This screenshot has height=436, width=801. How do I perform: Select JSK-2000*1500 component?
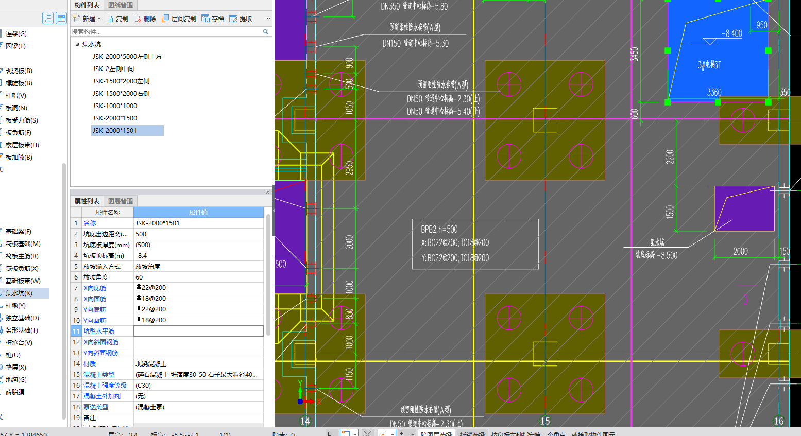coord(115,118)
